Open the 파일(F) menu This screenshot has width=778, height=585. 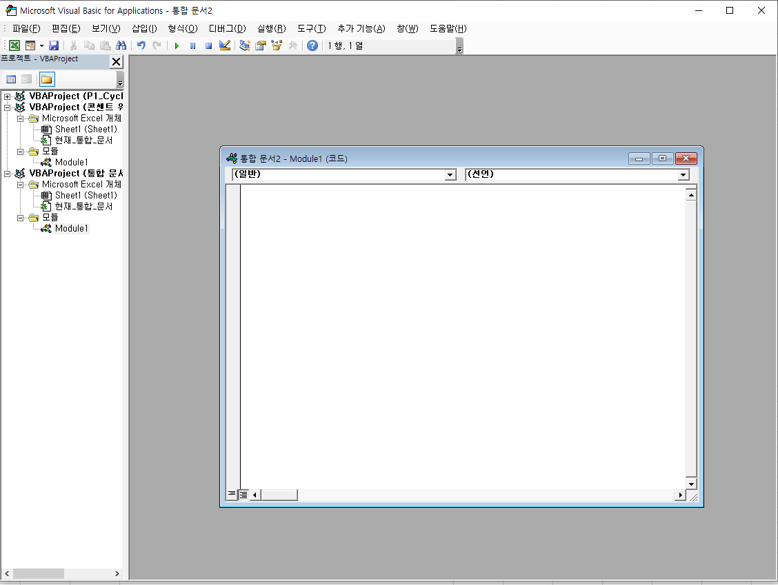pyautogui.click(x=26, y=29)
